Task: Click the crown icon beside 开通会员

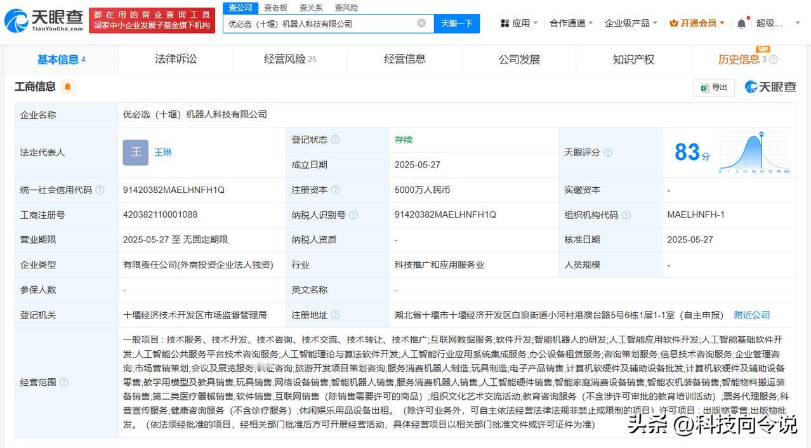Action: (x=673, y=23)
